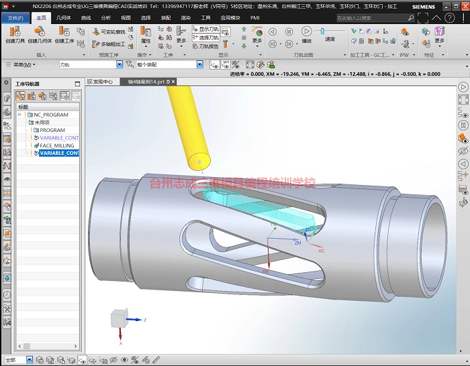Open the IPW group dropdown arrow

pyautogui.click(x=414, y=55)
